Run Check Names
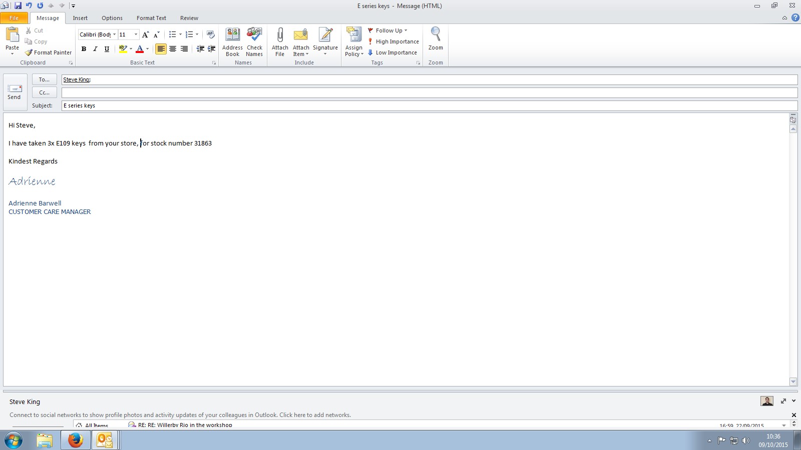 (x=254, y=42)
